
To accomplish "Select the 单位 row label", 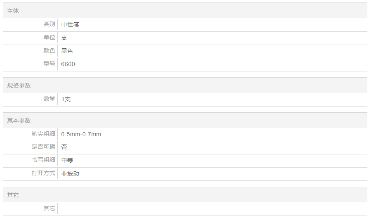I will point(49,38).
